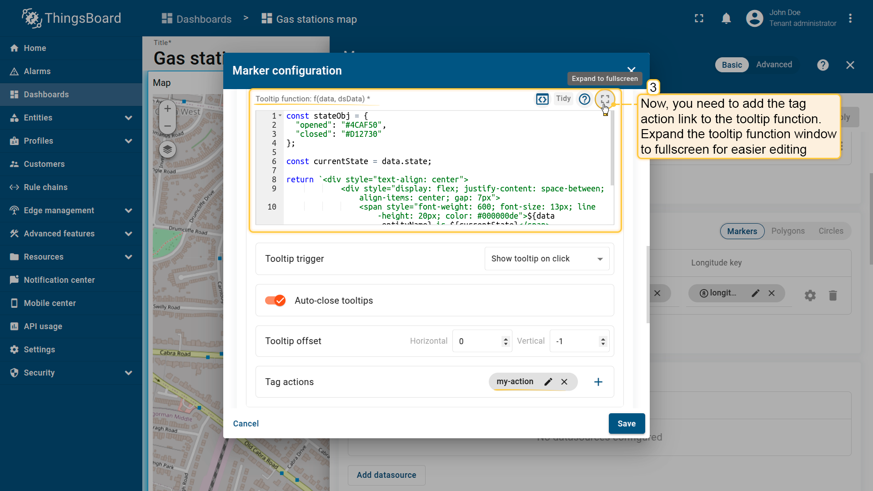Screen dimensions: 873x491
Task: Open the notifications bell
Action: coord(726,19)
